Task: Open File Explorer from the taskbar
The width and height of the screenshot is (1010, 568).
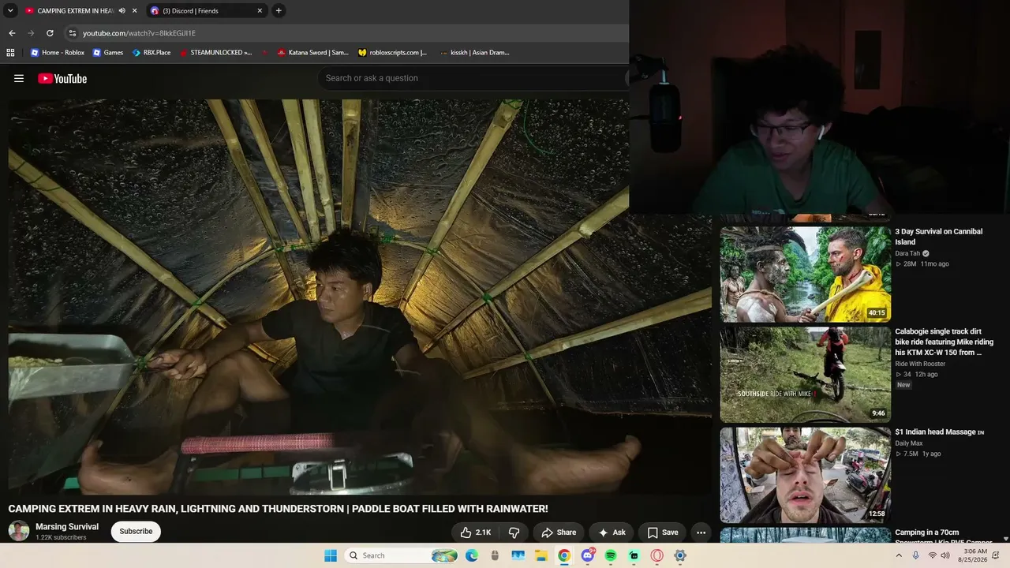Action: point(541,555)
